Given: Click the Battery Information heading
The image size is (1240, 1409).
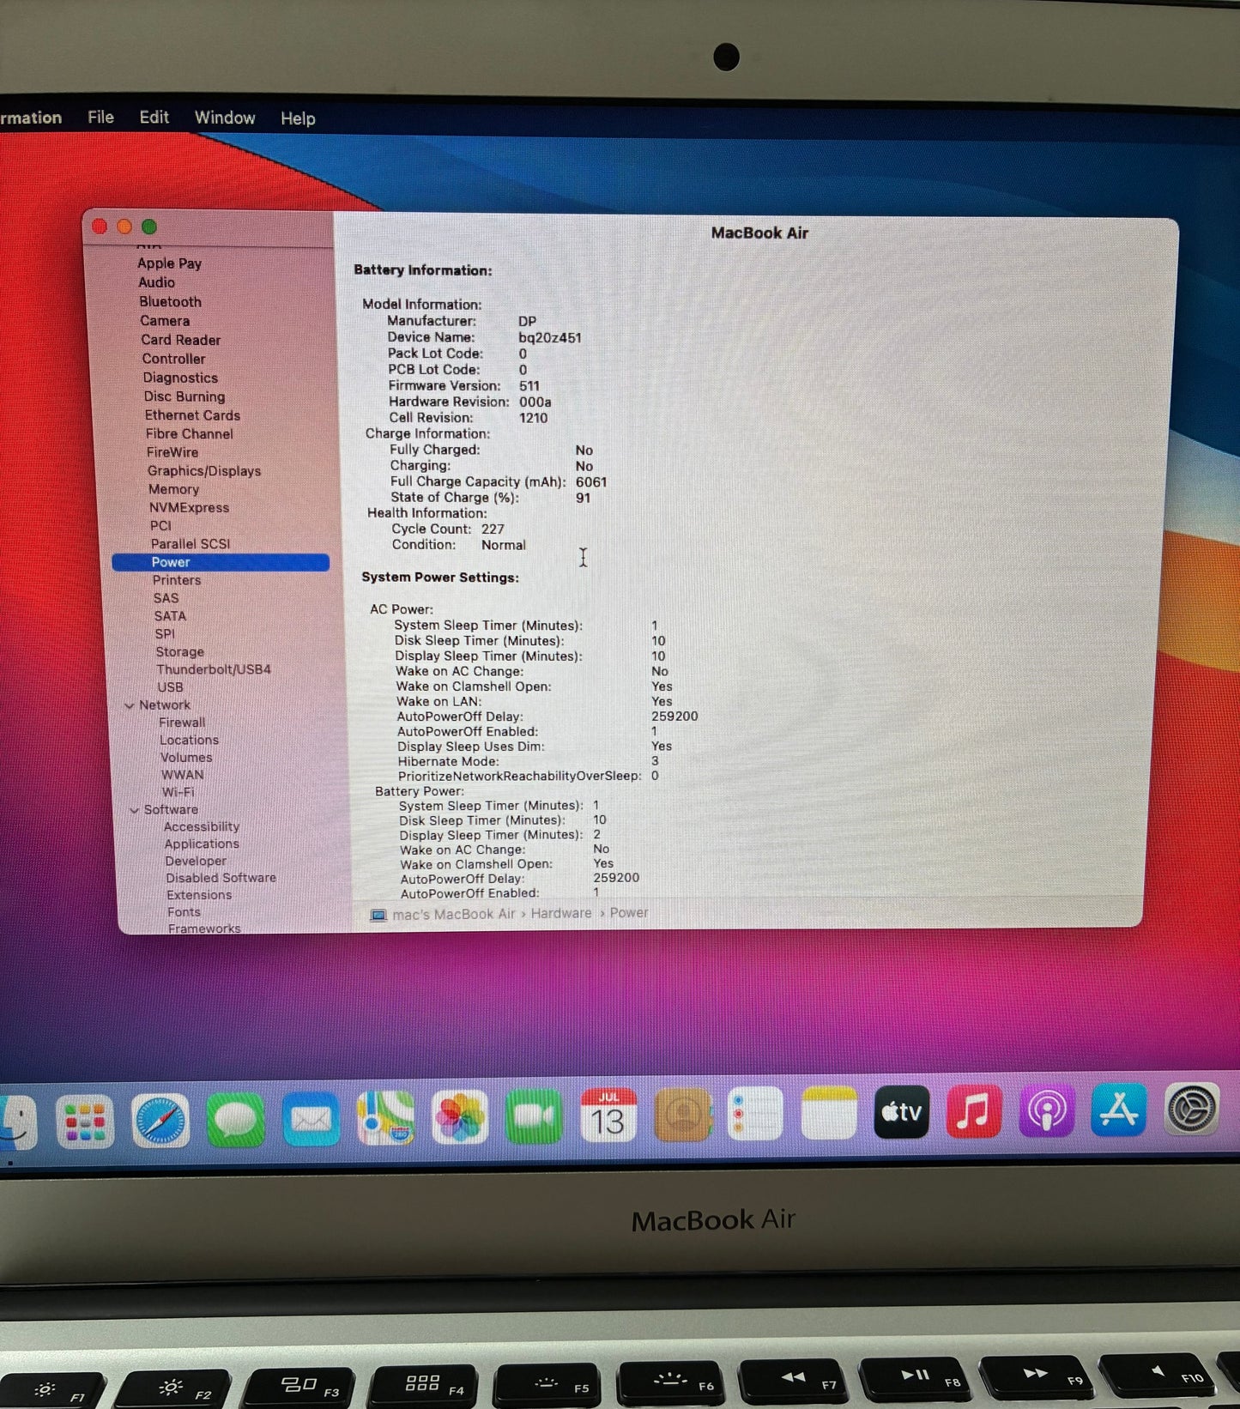Looking at the screenshot, I should pyautogui.click(x=422, y=270).
